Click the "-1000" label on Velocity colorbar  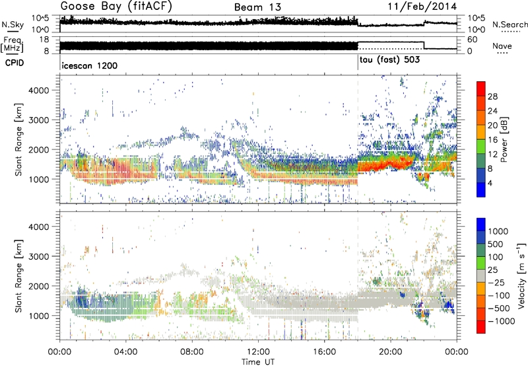502,321
